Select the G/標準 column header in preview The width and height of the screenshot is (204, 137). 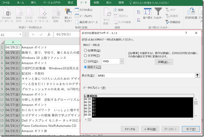88,96
